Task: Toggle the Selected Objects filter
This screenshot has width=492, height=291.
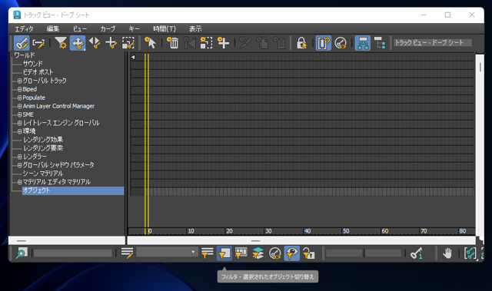Action: coord(224,253)
